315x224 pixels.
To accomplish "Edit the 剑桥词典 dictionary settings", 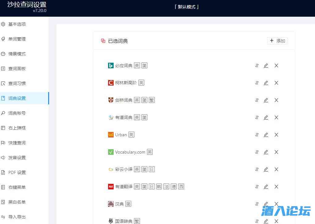I will coord(266,100).
